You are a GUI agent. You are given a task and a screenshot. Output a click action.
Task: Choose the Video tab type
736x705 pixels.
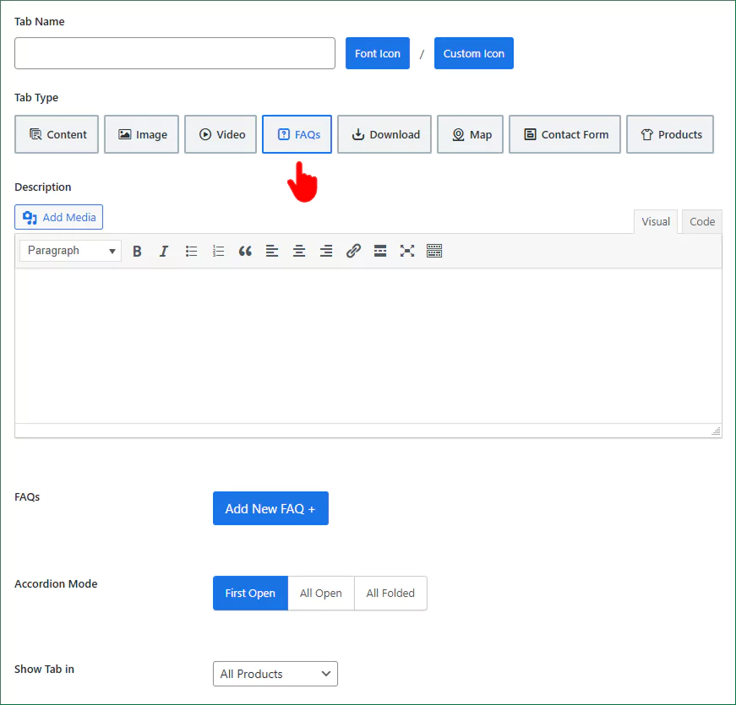pyautogui.click(x=221, y=134)
